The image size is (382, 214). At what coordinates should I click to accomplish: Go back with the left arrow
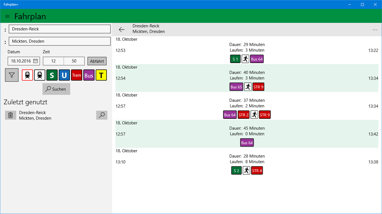point(122,30)
